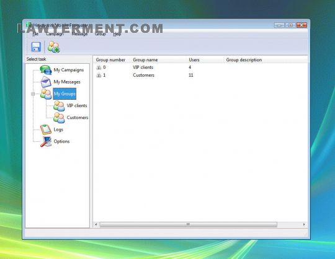Image resolution: width=335 pixels, height=259 pixels.
Task: Select the VIP clients row in list
Action: click(x=200, y=68)
